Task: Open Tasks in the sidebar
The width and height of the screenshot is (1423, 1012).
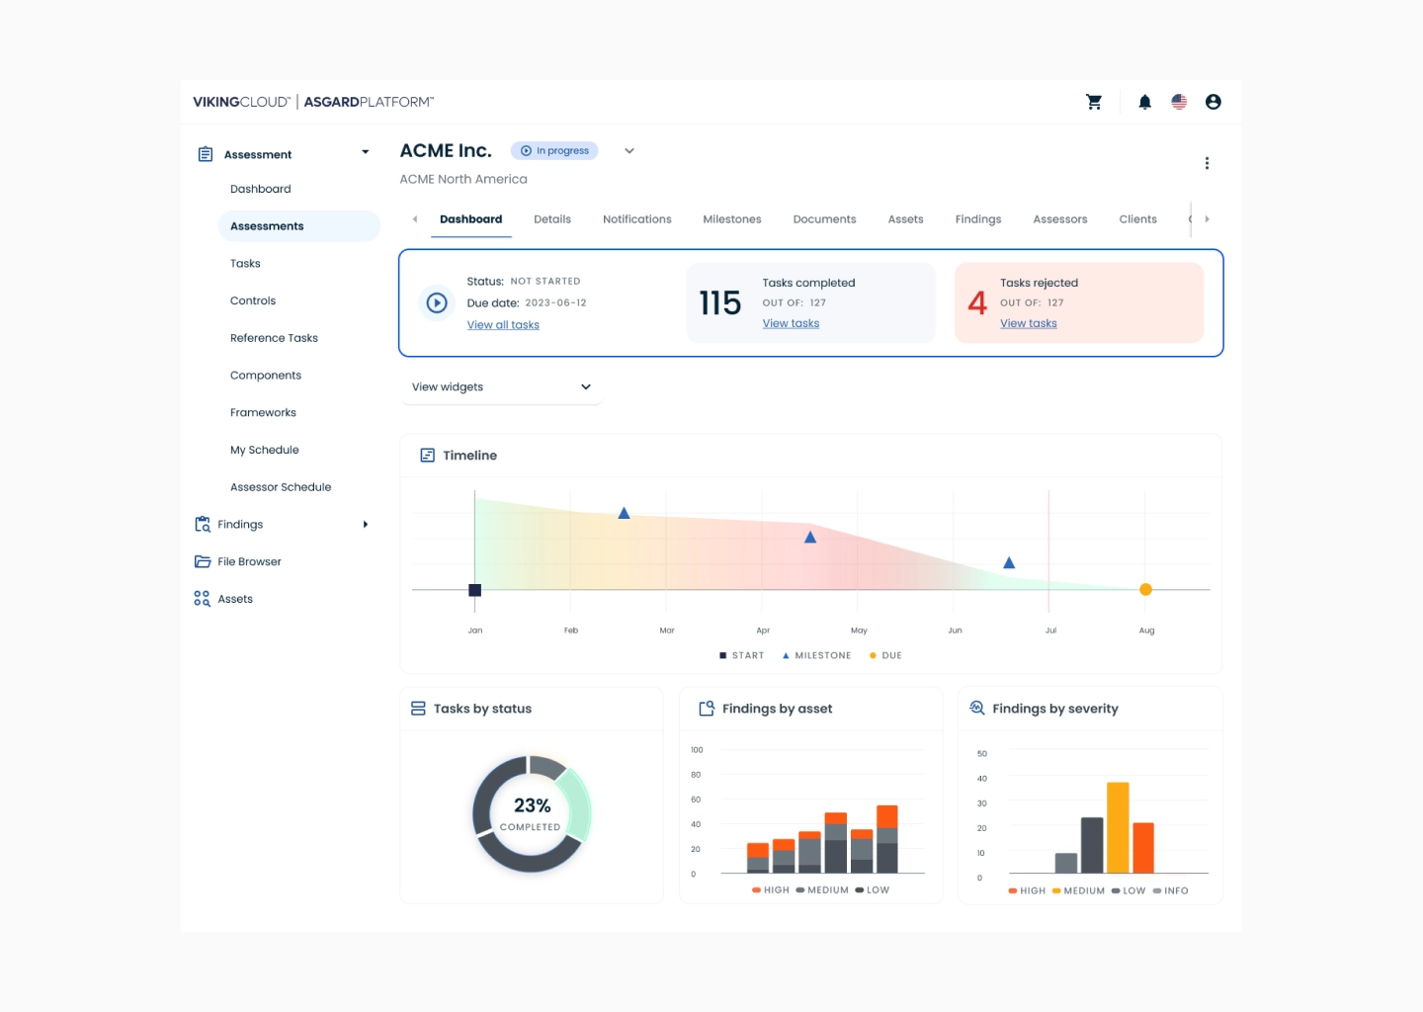Action: pos(245,264)
